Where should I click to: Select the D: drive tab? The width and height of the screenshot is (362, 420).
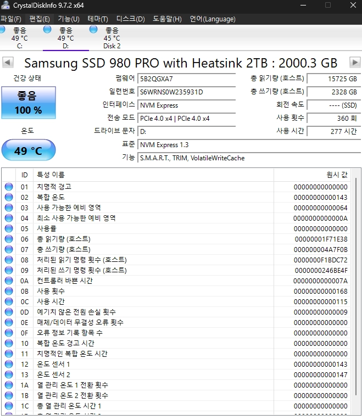pos(66,38)
